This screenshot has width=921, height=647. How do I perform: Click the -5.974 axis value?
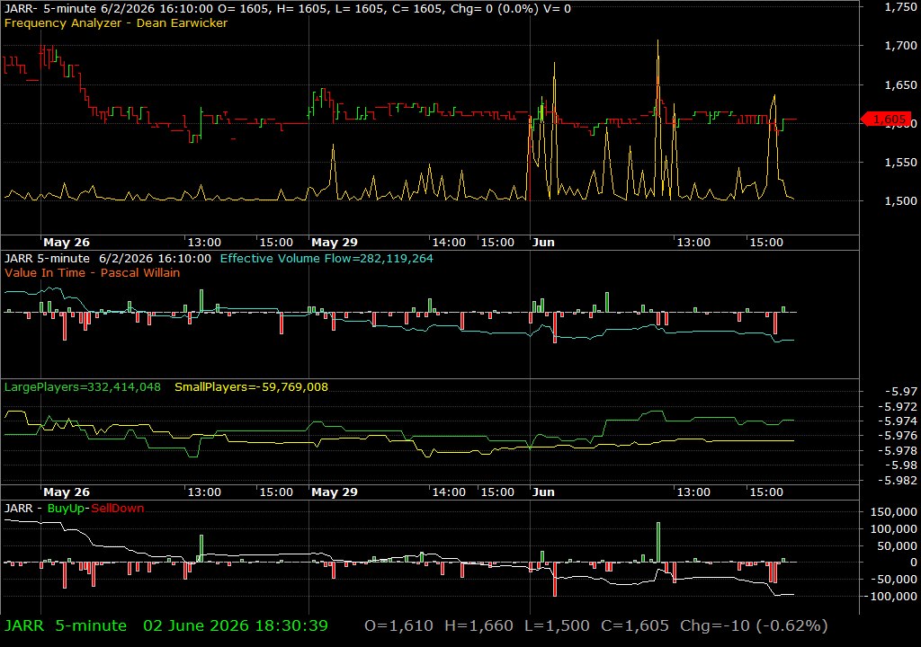pos(897,421)
